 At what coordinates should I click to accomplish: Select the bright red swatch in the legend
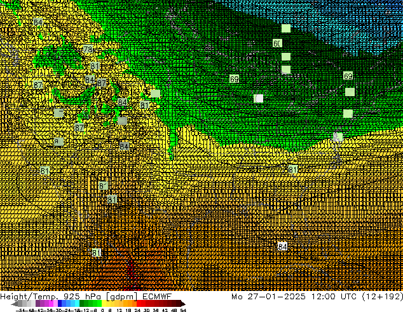coord(139,304)
